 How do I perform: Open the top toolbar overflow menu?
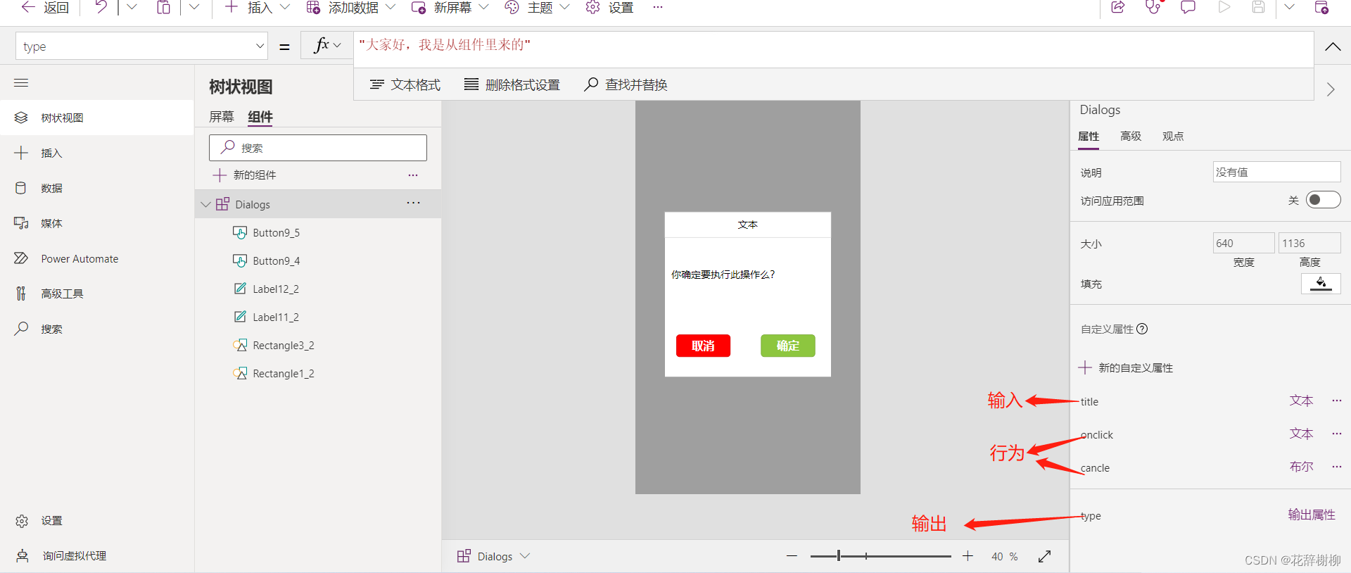(x=657, y=7)
